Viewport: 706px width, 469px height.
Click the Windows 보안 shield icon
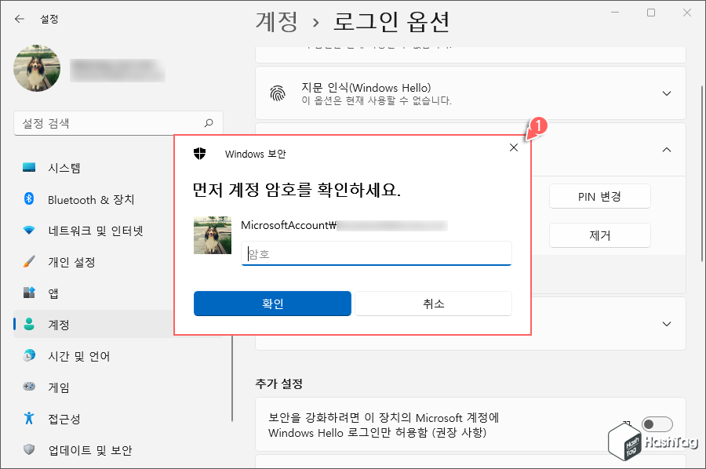coord(199,154)
